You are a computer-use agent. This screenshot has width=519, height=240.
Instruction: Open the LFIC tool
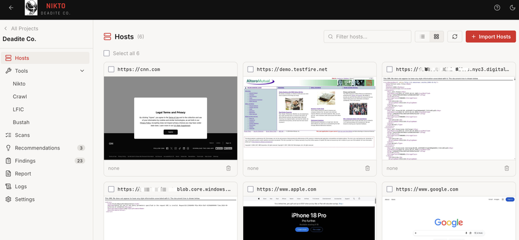point(18,110)
